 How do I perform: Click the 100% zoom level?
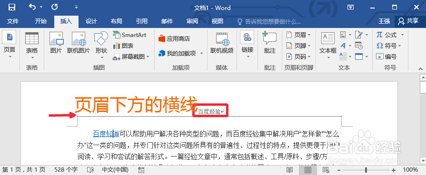tap(410, 170)
